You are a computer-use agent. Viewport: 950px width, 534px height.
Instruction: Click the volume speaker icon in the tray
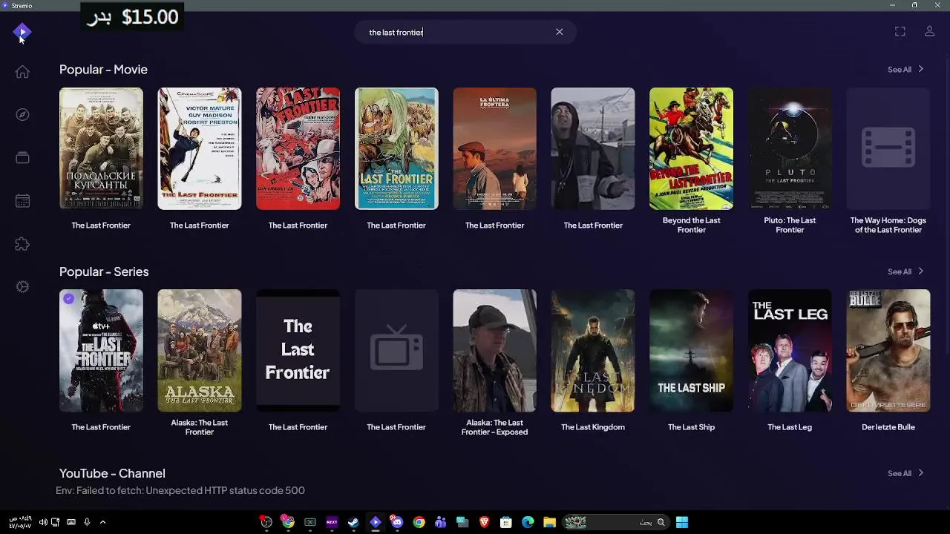click(x=43, y=522)
